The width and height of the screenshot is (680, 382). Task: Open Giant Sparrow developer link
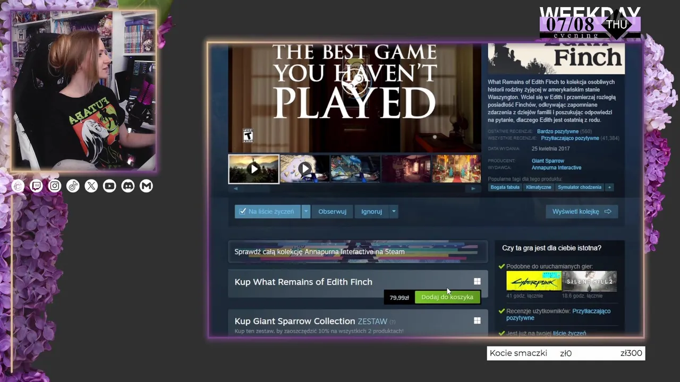pyautogui.click(x=548, y=161)
